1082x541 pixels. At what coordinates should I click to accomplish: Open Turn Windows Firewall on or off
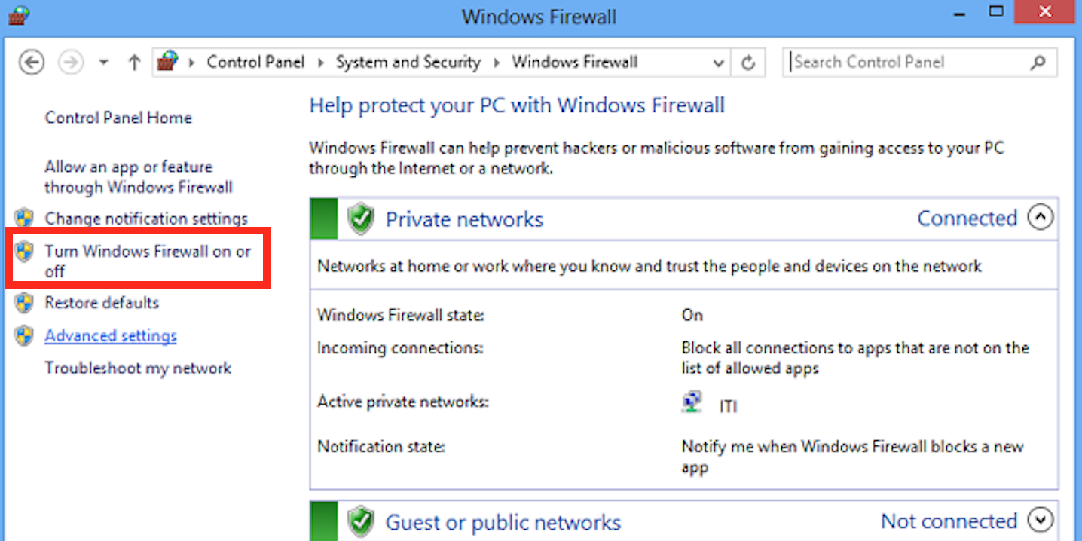pos(148,261)
